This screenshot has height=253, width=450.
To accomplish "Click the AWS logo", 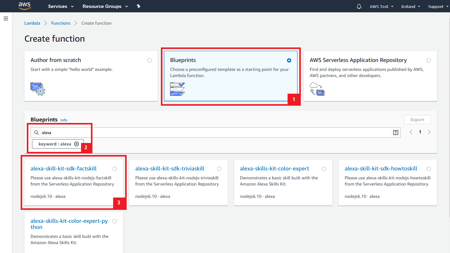I will [x=24, y=6].
